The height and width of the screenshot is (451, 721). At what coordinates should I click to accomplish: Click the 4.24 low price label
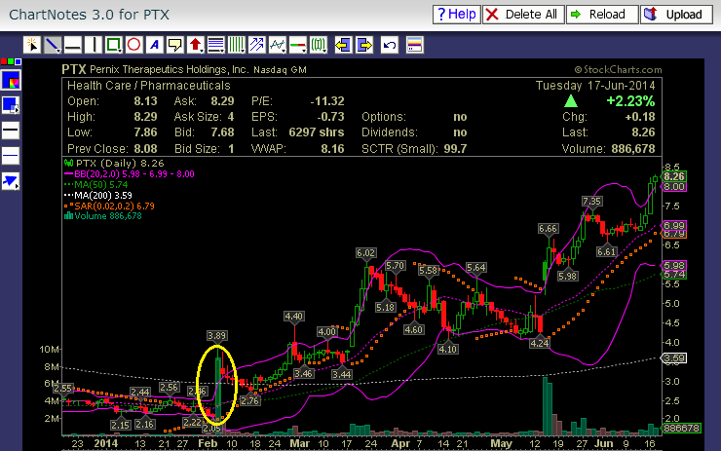540,344
